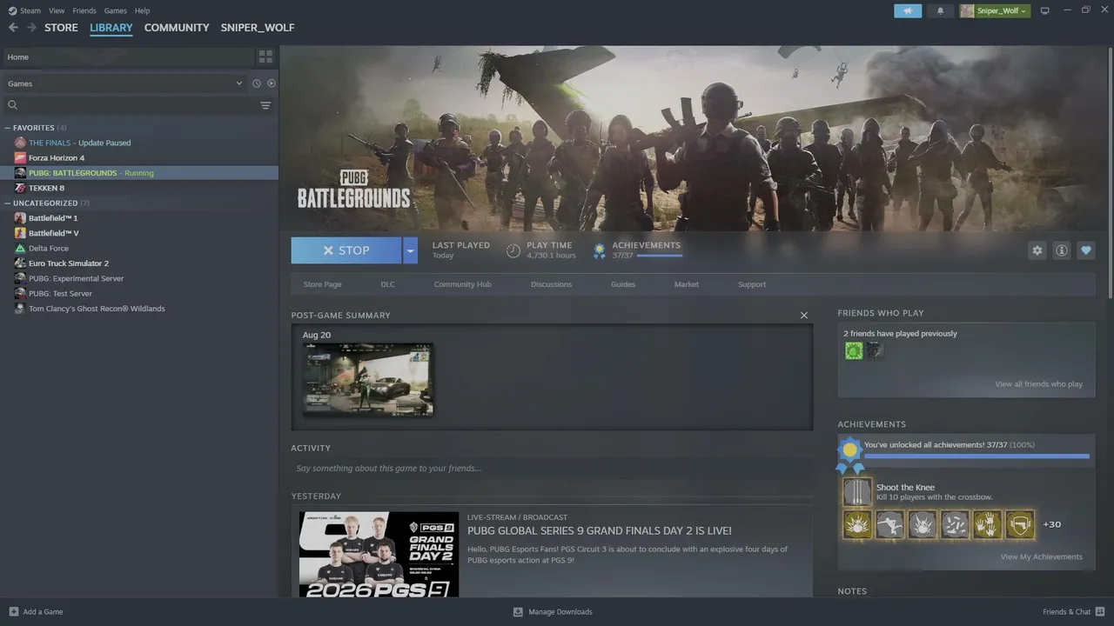Select Battlefield V in library list
Screen dimensions: 1114x626
139,233
